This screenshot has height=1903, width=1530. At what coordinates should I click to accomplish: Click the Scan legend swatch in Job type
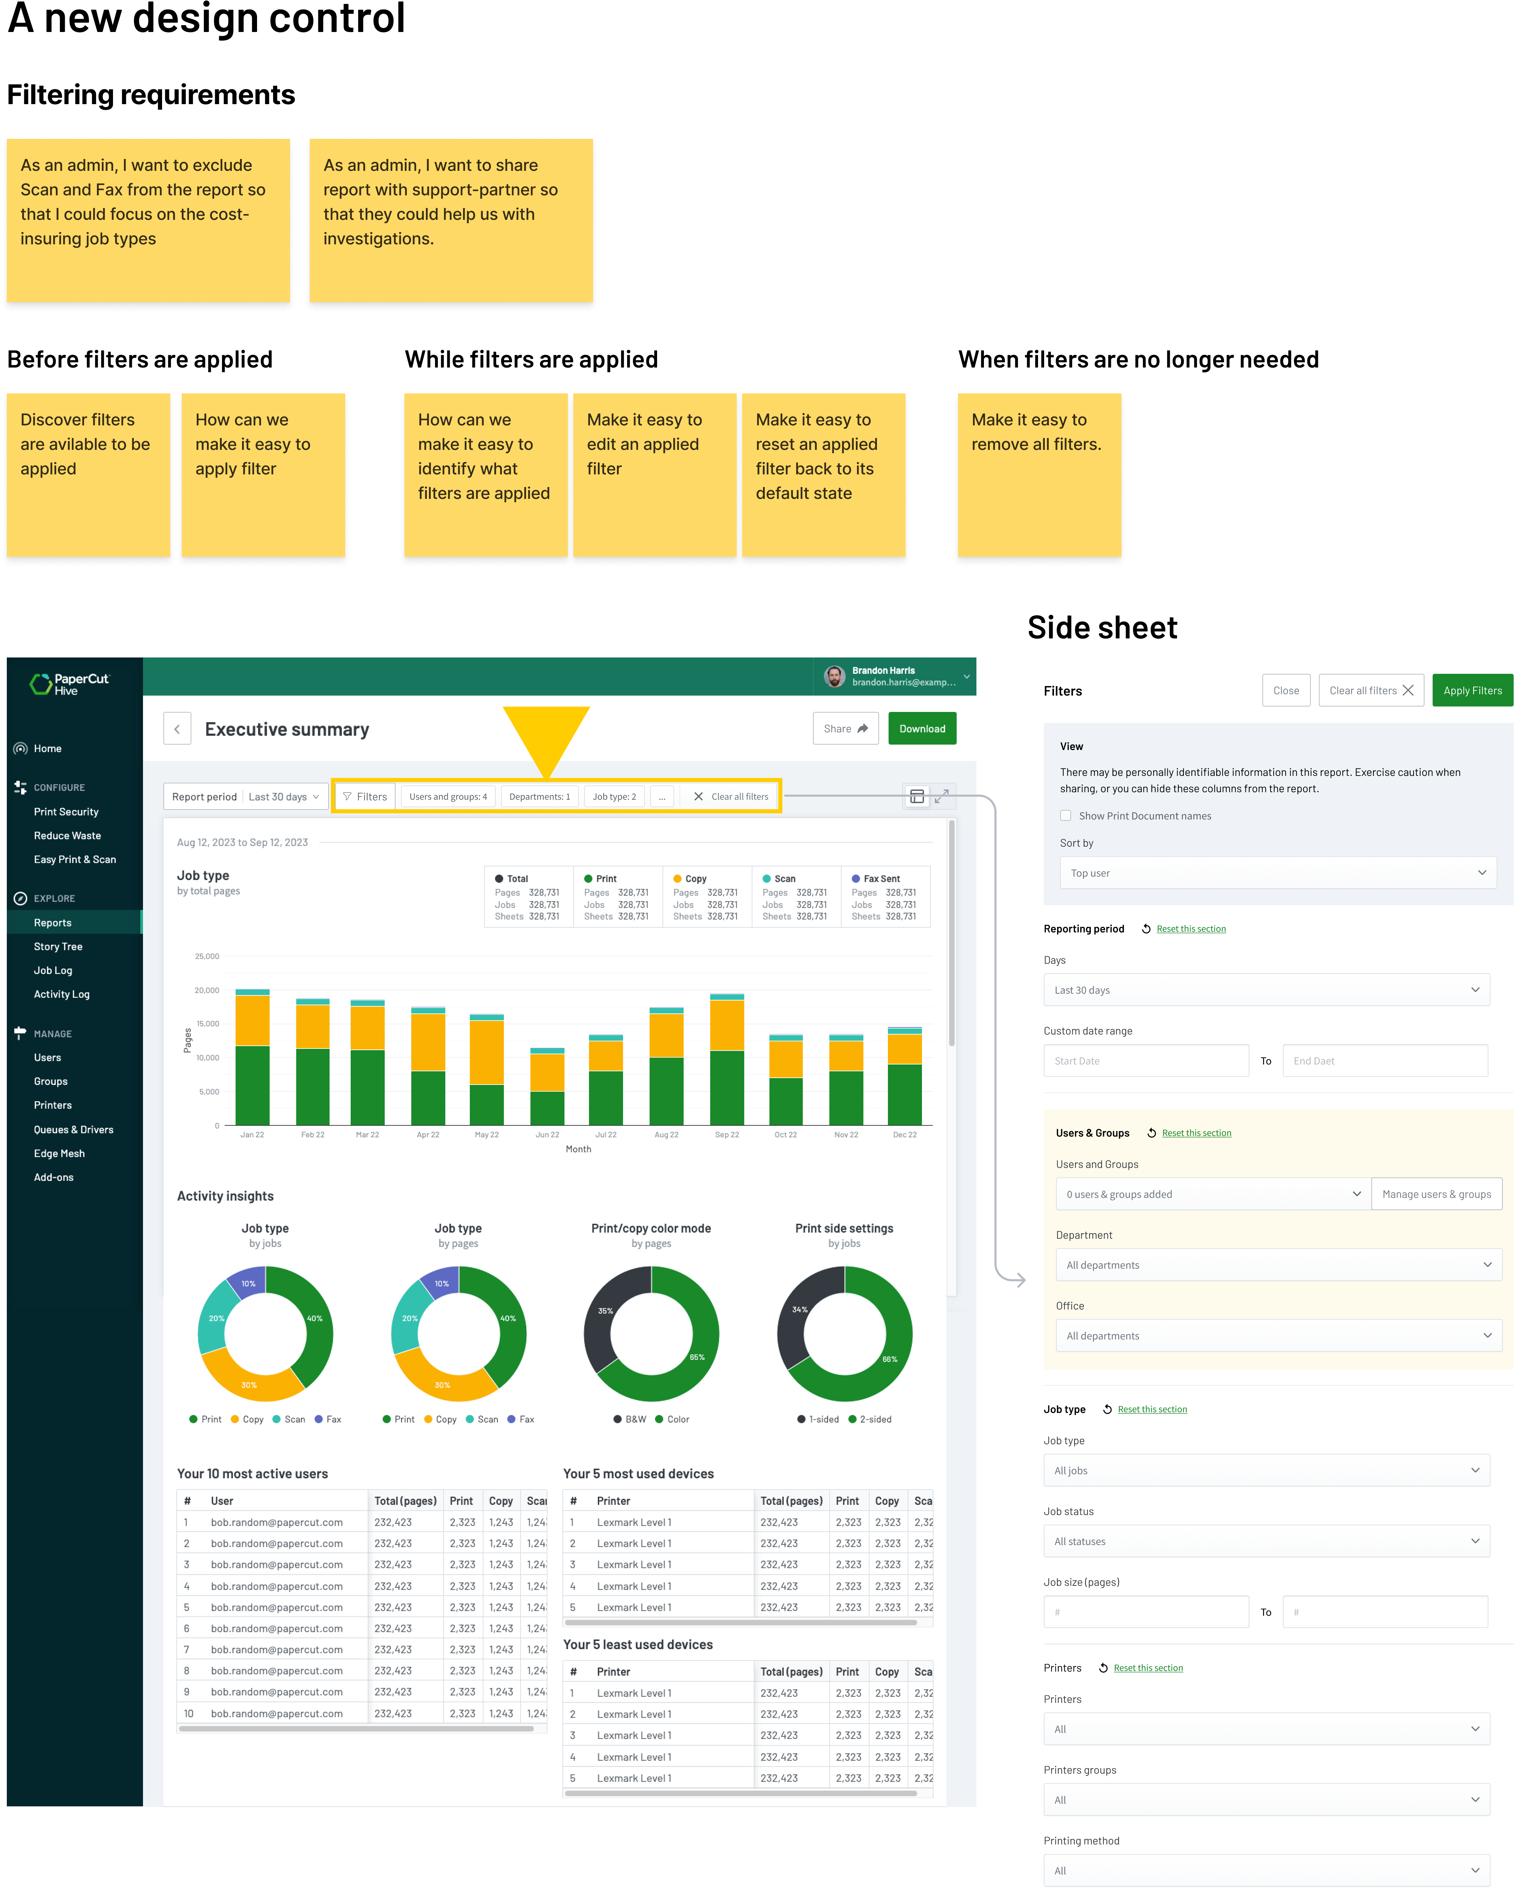pyautogui.click(x=766, y=879)
